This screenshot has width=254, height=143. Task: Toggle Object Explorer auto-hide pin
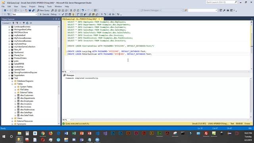point(56,19)
